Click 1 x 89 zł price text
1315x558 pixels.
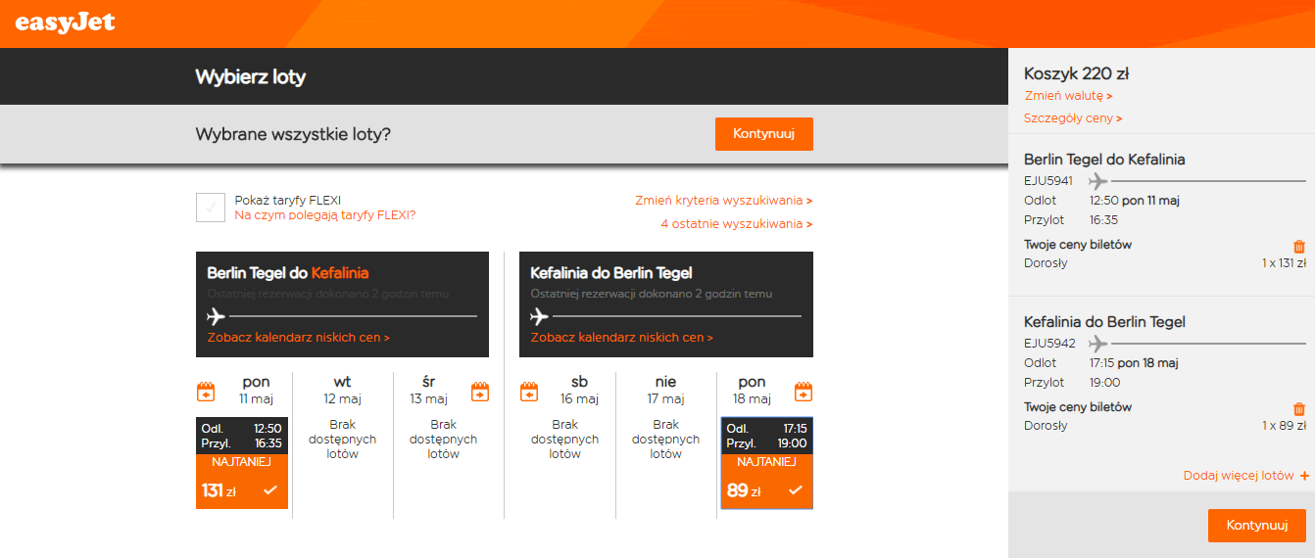click(1284, 426)
